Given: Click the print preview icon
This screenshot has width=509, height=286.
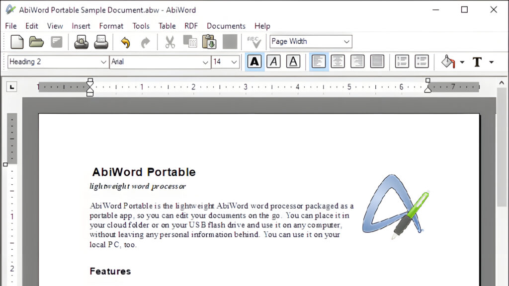Looking at the screenshot, I should (81, 42).
